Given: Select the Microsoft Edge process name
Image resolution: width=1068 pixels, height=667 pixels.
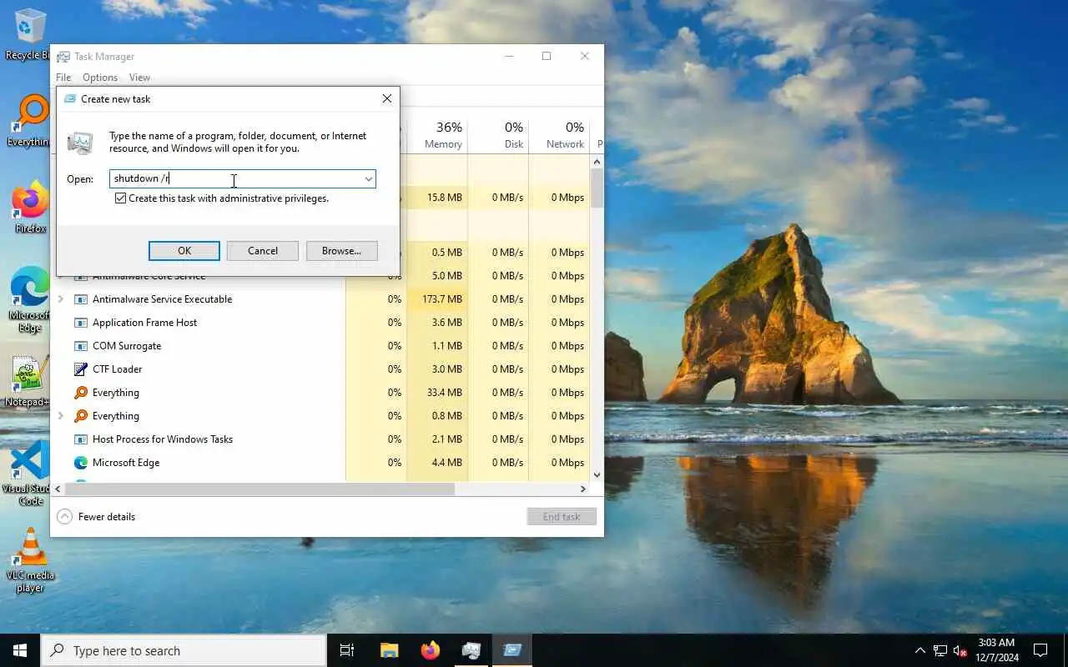Looking at the screenshot, I should [126, 463].
